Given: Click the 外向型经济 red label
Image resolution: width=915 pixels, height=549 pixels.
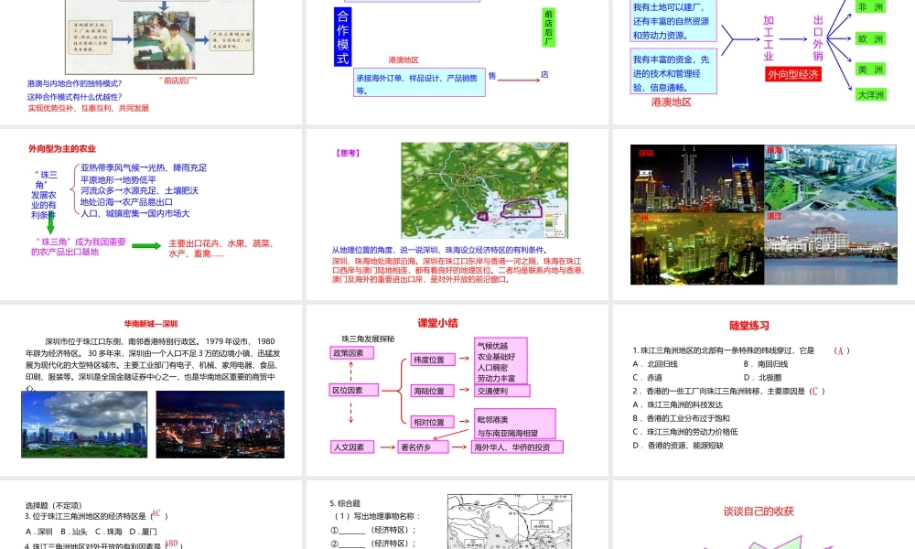Looking at the screenshot, I should pyautogui.click(x=793, y=74).
